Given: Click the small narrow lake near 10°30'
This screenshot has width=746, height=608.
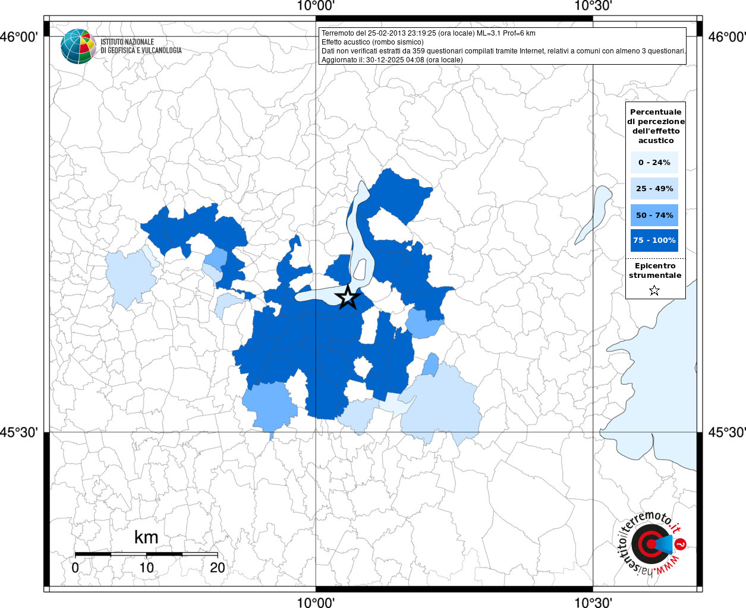Looking at the screenshot, I should (x=594, y=214).
